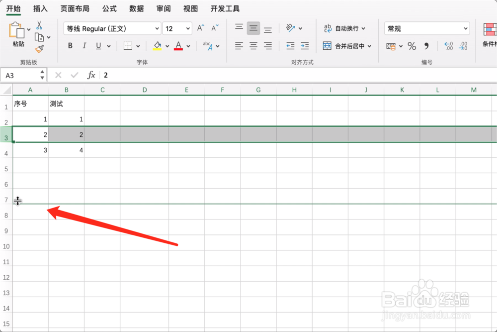Increase decimal places for the cell
The width and height of the screenshot is (497, 332).
(448, 46)
